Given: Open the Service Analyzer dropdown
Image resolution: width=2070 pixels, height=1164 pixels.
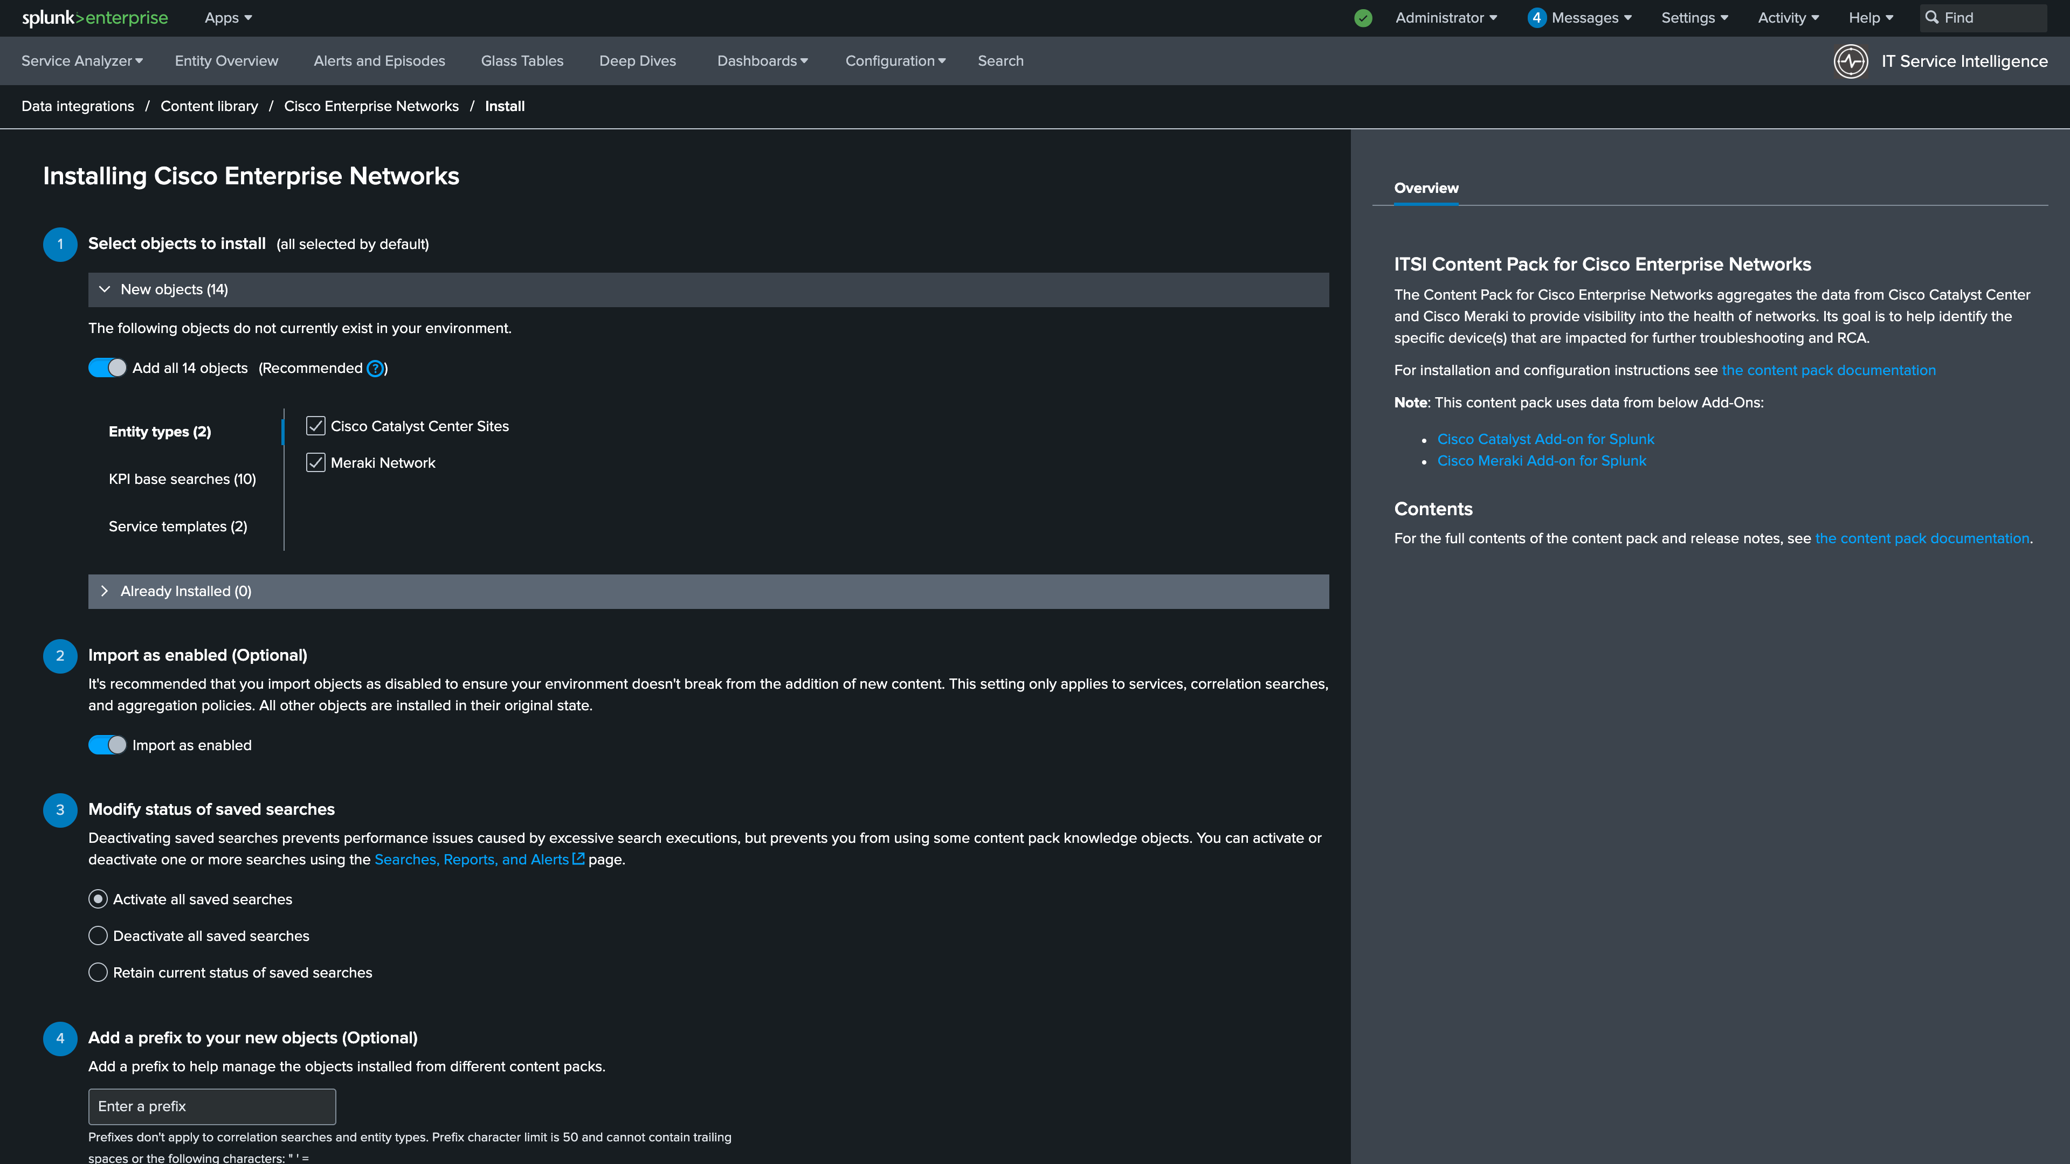Looking at the screenshot, I should point(82,61).
